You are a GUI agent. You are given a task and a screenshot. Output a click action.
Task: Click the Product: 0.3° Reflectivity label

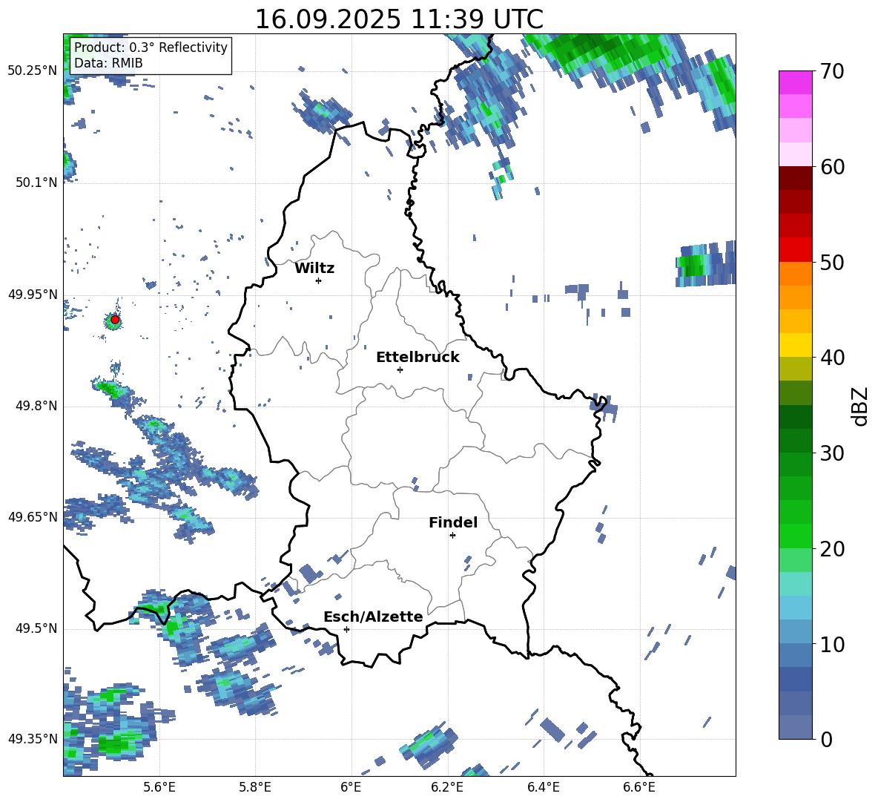[x=151, y=47]
